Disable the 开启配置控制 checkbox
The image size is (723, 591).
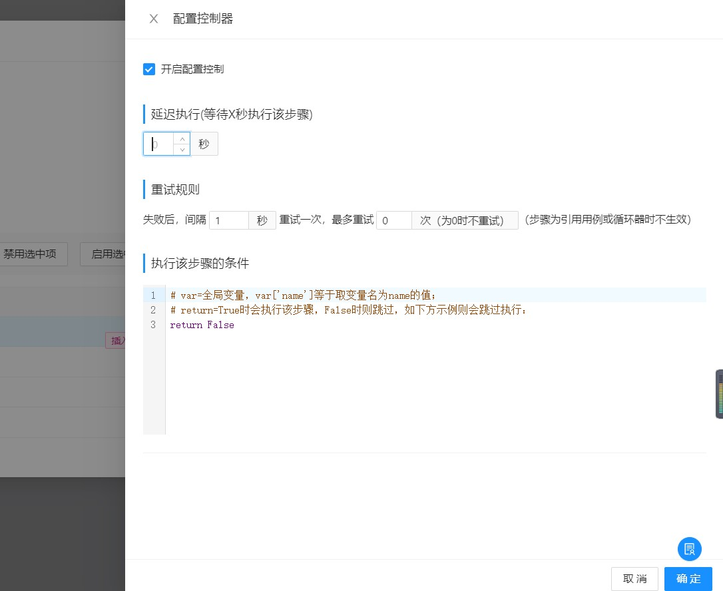tap(148, 69)
